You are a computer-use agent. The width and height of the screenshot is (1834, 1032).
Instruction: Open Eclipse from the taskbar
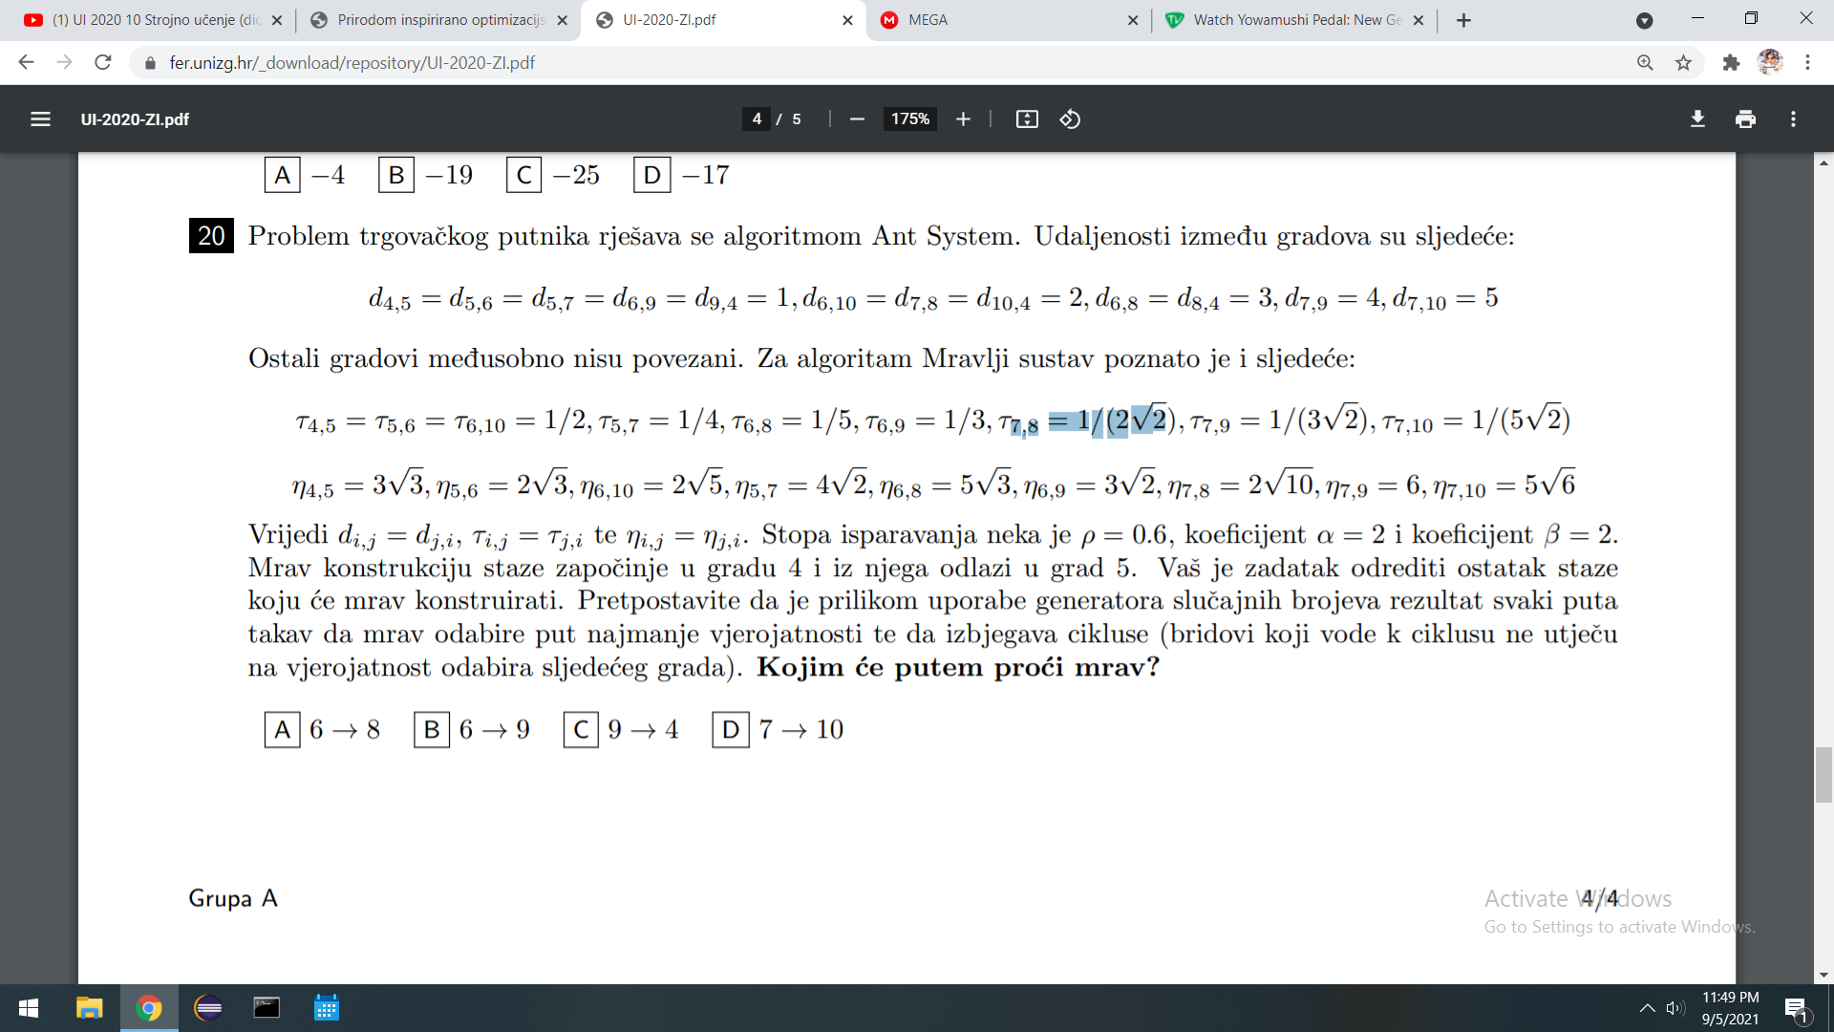[x=208, y=1008]
